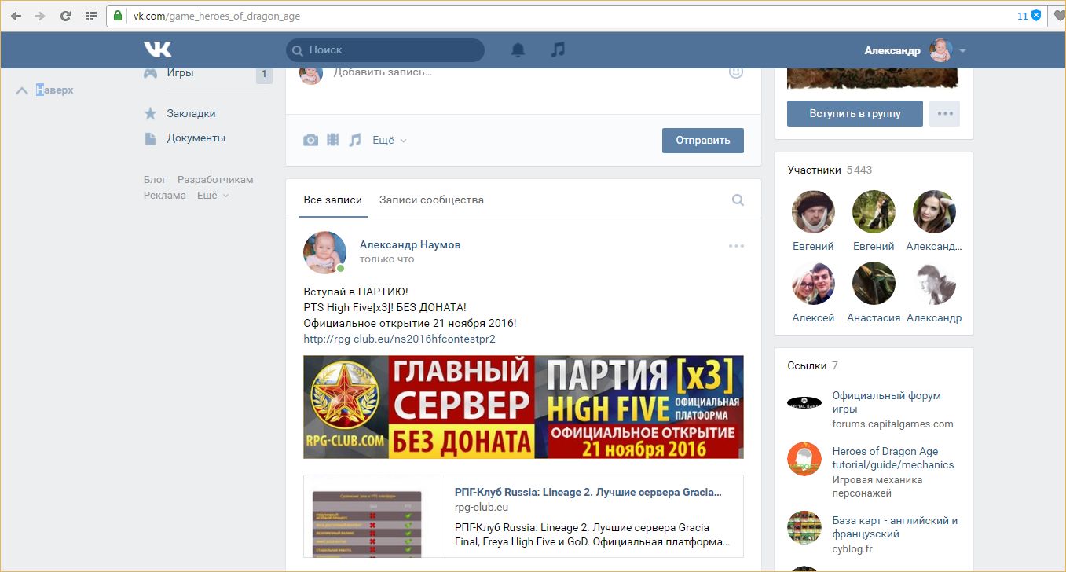Search wall posts with magnifier icon

[x=738, y=200]
